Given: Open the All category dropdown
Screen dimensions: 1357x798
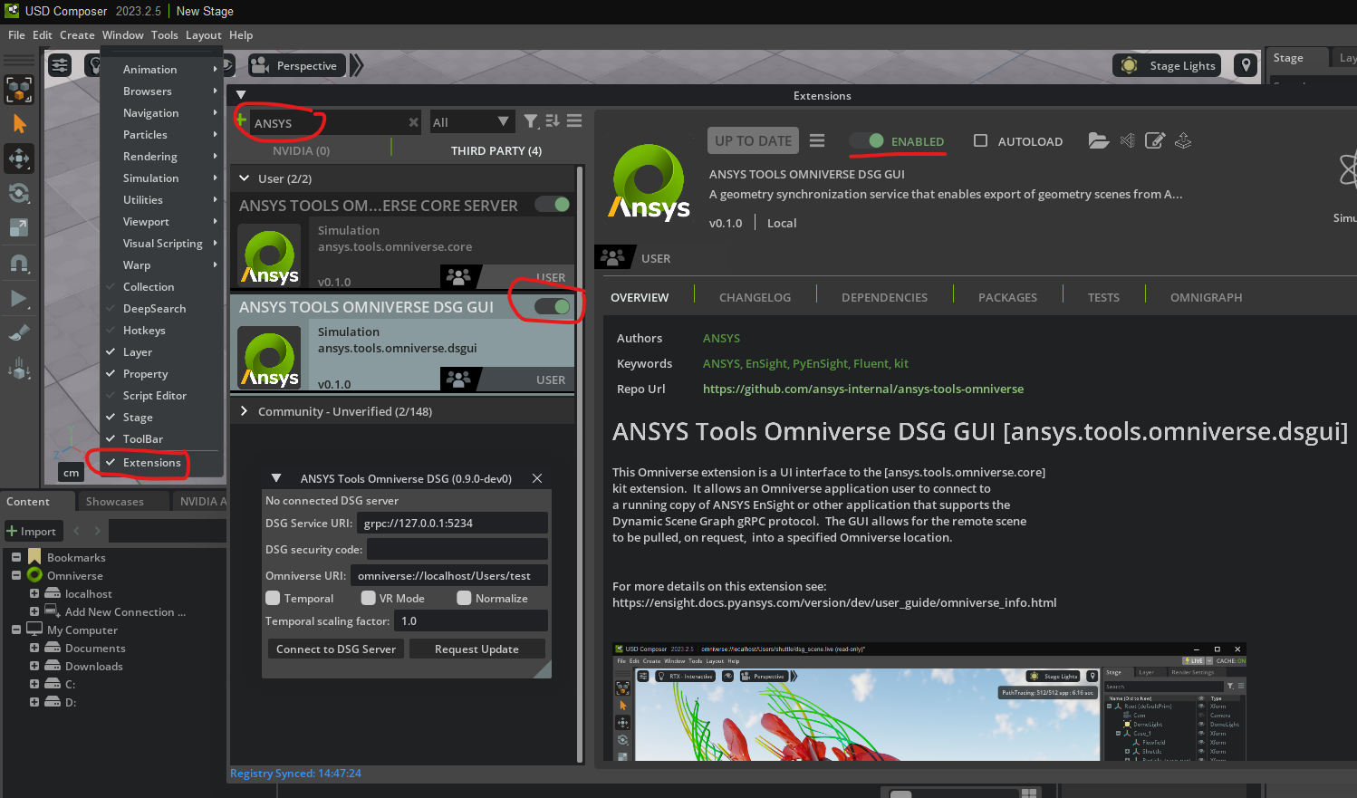Looking at the screenshot, I should pyautogui.click(x=471, y=121).
